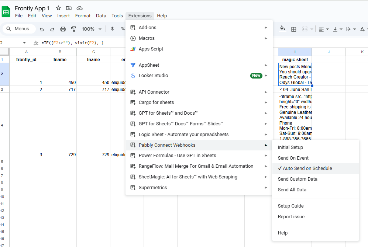This screenshot has width=368, height=247.
Task: Open the Help menu in menu bar
Action: [x=162, y=16]
